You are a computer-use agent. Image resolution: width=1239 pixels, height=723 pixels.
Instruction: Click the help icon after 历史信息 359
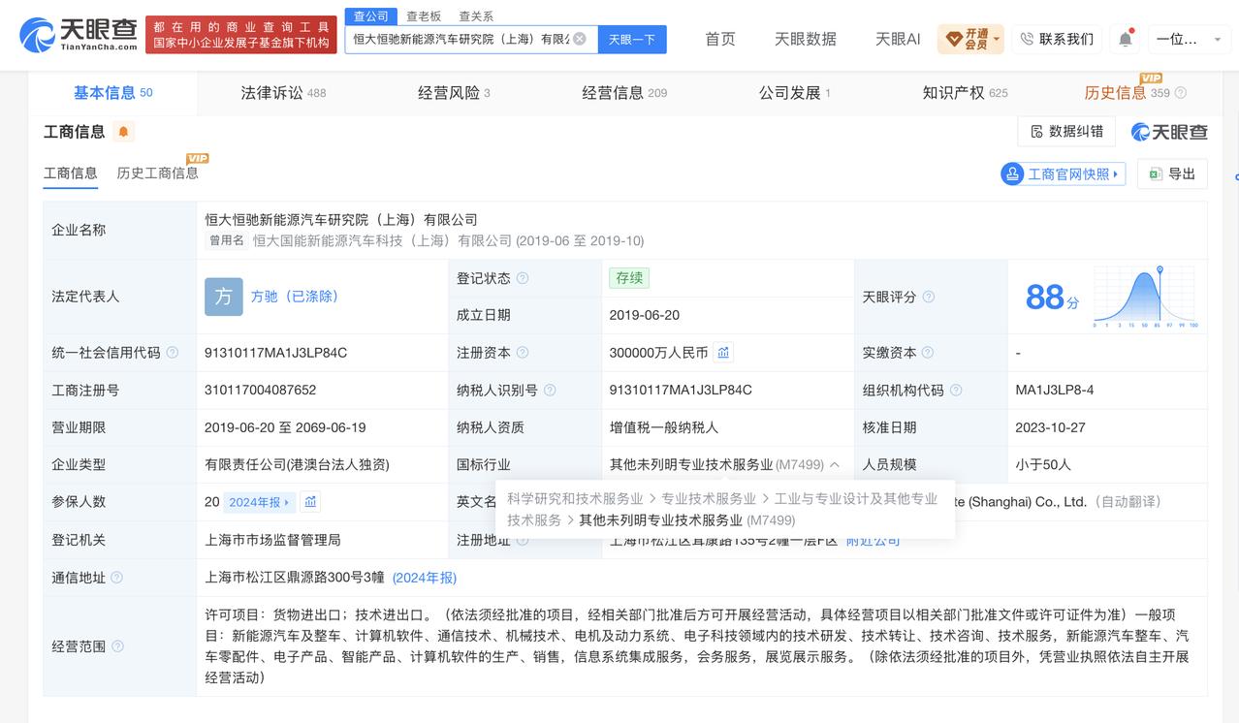coord(1180,93)
